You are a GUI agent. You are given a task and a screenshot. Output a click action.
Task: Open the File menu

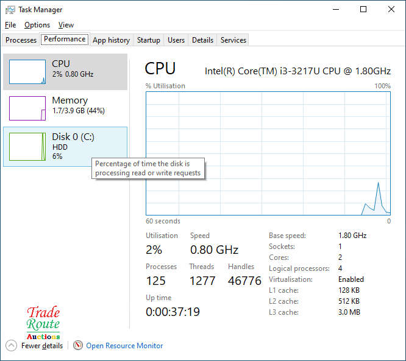click(10, 25)
